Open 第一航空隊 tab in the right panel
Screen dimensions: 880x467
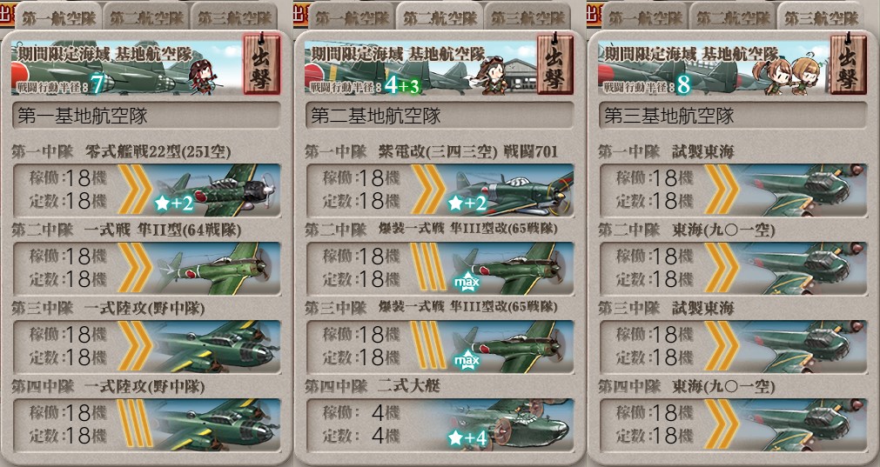tap(645, 17)
